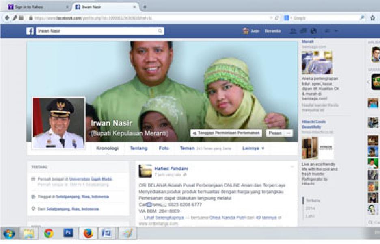Open the privacy shortcuts icon in header
The height and width of the screenshot is (244, 380).
327,31
